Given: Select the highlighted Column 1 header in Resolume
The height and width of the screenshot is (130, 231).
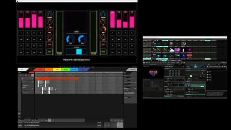Looking at the screenshot, I should (165, 40).
